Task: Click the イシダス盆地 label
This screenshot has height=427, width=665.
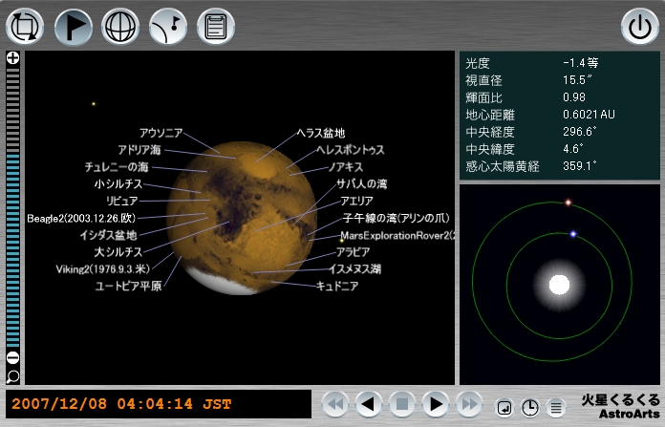Action: tap(109, 235)
